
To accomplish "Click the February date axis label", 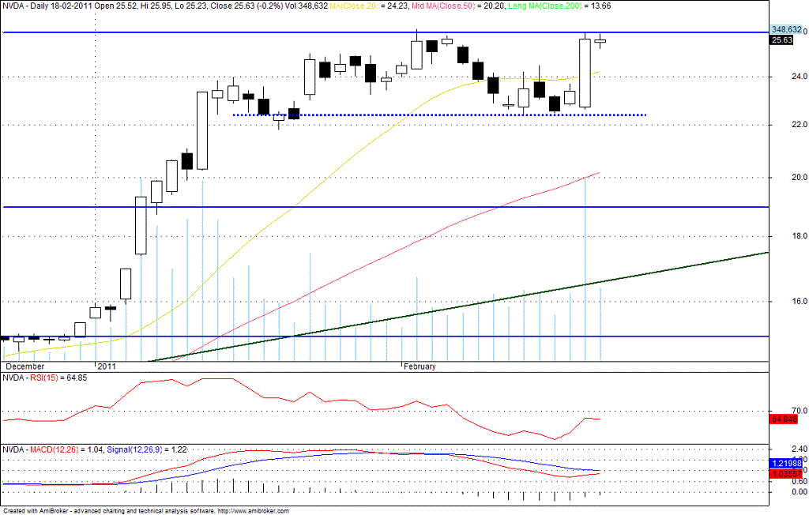I will (420, 367).
